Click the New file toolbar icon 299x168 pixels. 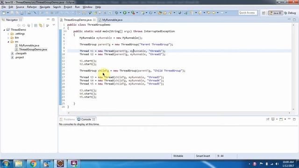click(4, 13)
